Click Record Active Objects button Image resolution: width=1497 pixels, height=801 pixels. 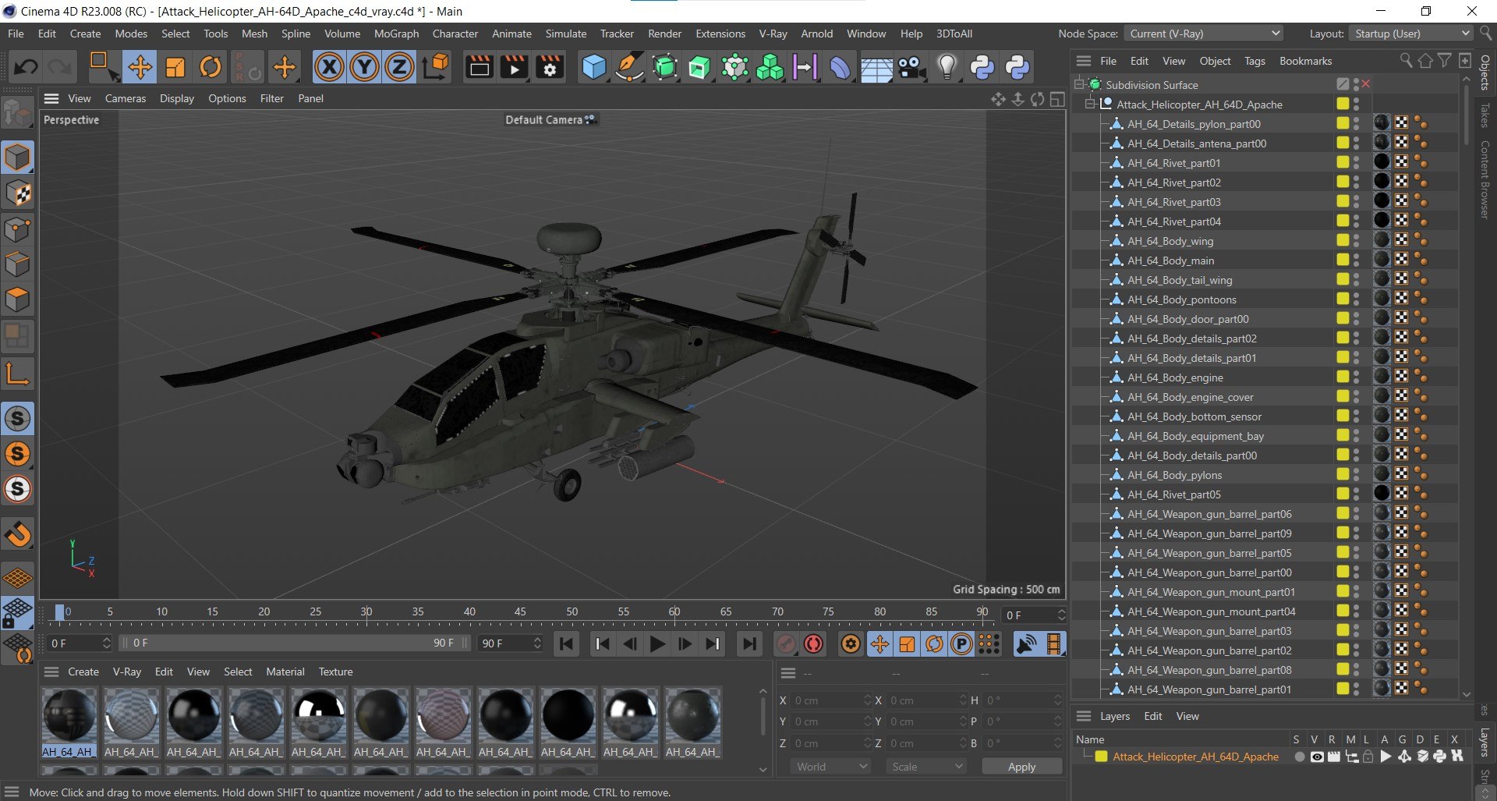point(786,644)
